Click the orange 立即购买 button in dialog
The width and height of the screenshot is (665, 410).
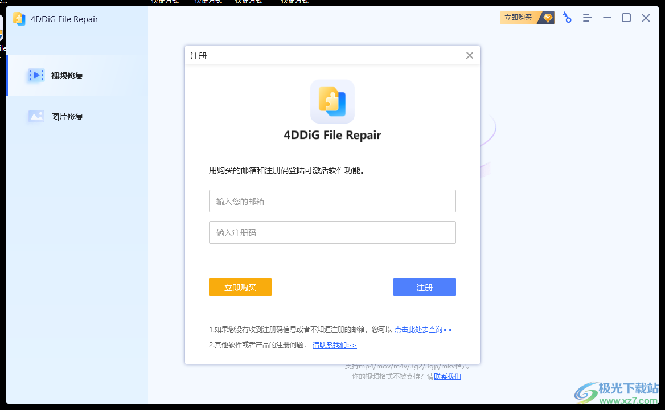240,287
